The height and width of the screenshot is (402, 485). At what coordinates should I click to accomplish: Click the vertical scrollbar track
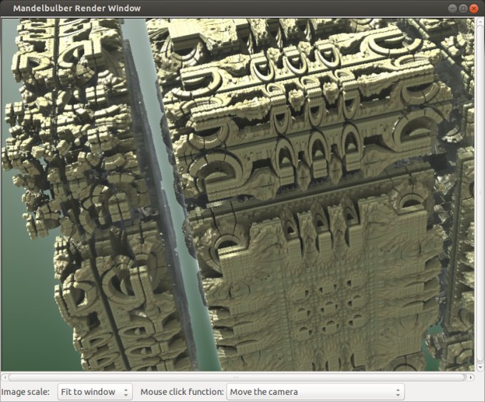[x=479, y=192]
